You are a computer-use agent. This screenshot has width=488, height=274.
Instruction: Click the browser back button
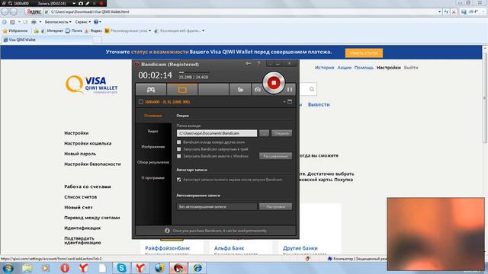click(x=5, y=12)
